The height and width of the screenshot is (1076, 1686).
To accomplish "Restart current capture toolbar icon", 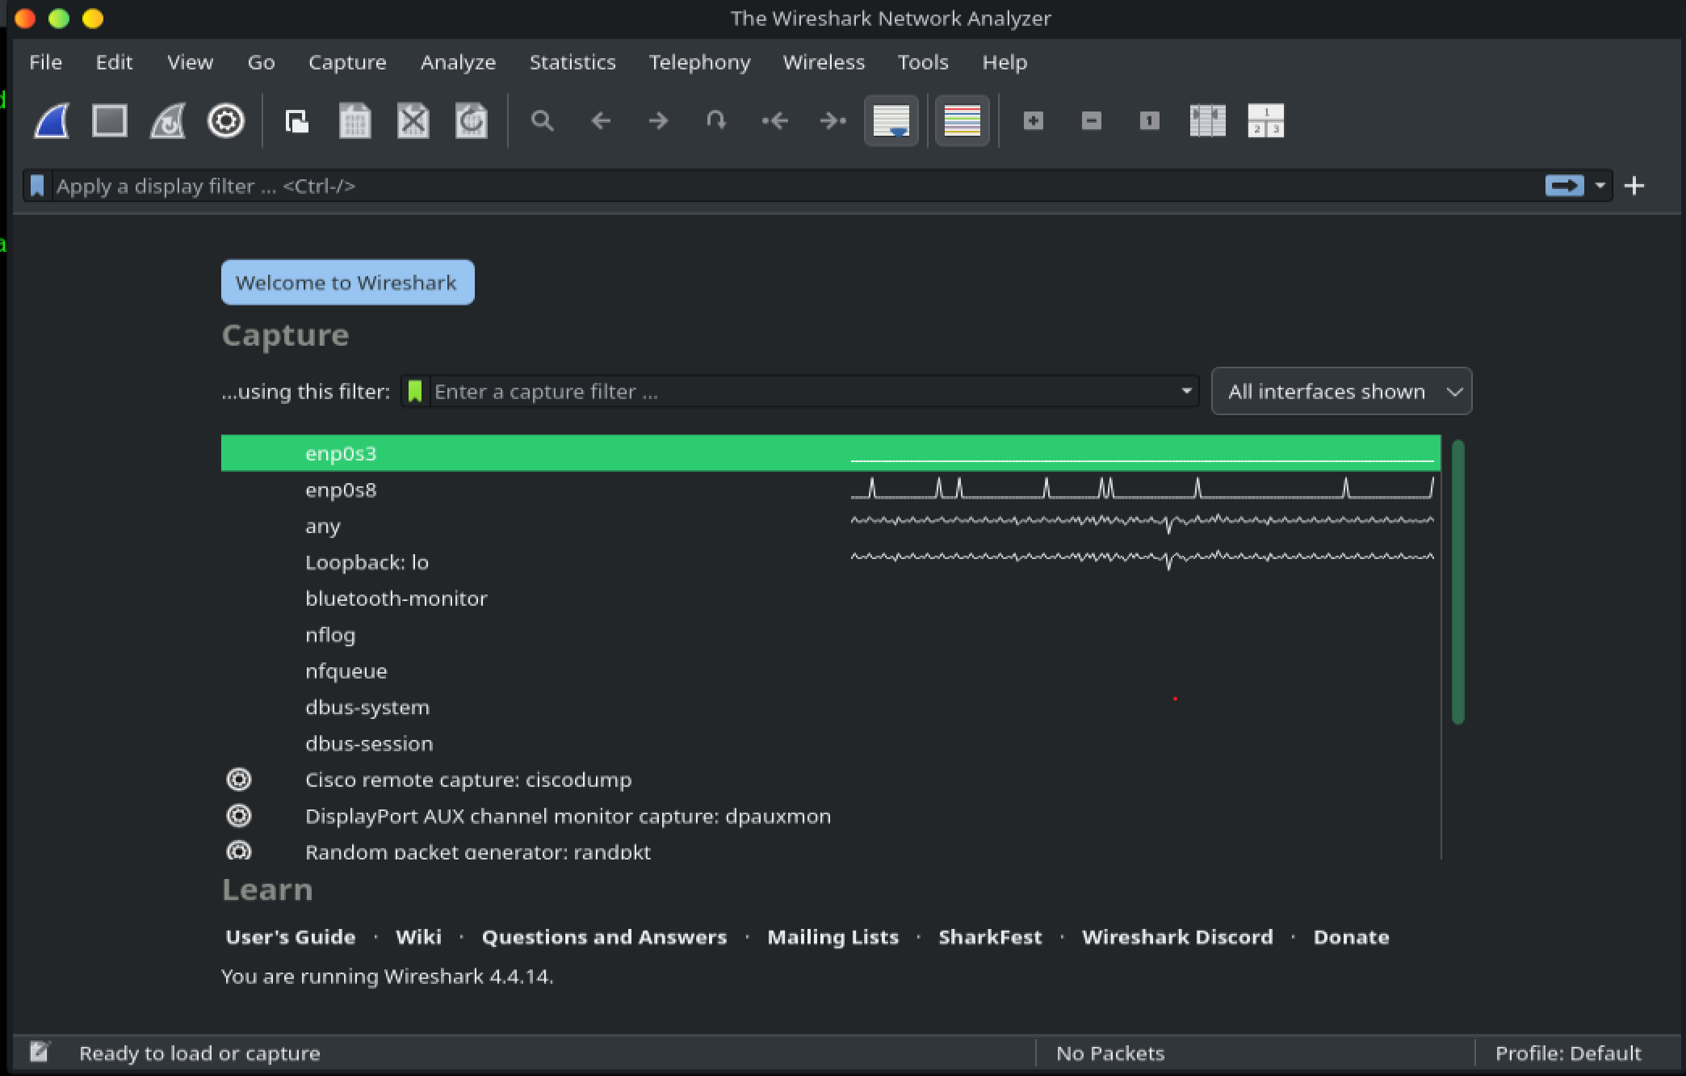I will click(x=168, y=121).
